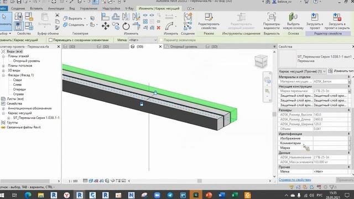Select 'Спереди' elevation in project browser
354x199 pixels.
pyautogui.click(x=19, y=90)
